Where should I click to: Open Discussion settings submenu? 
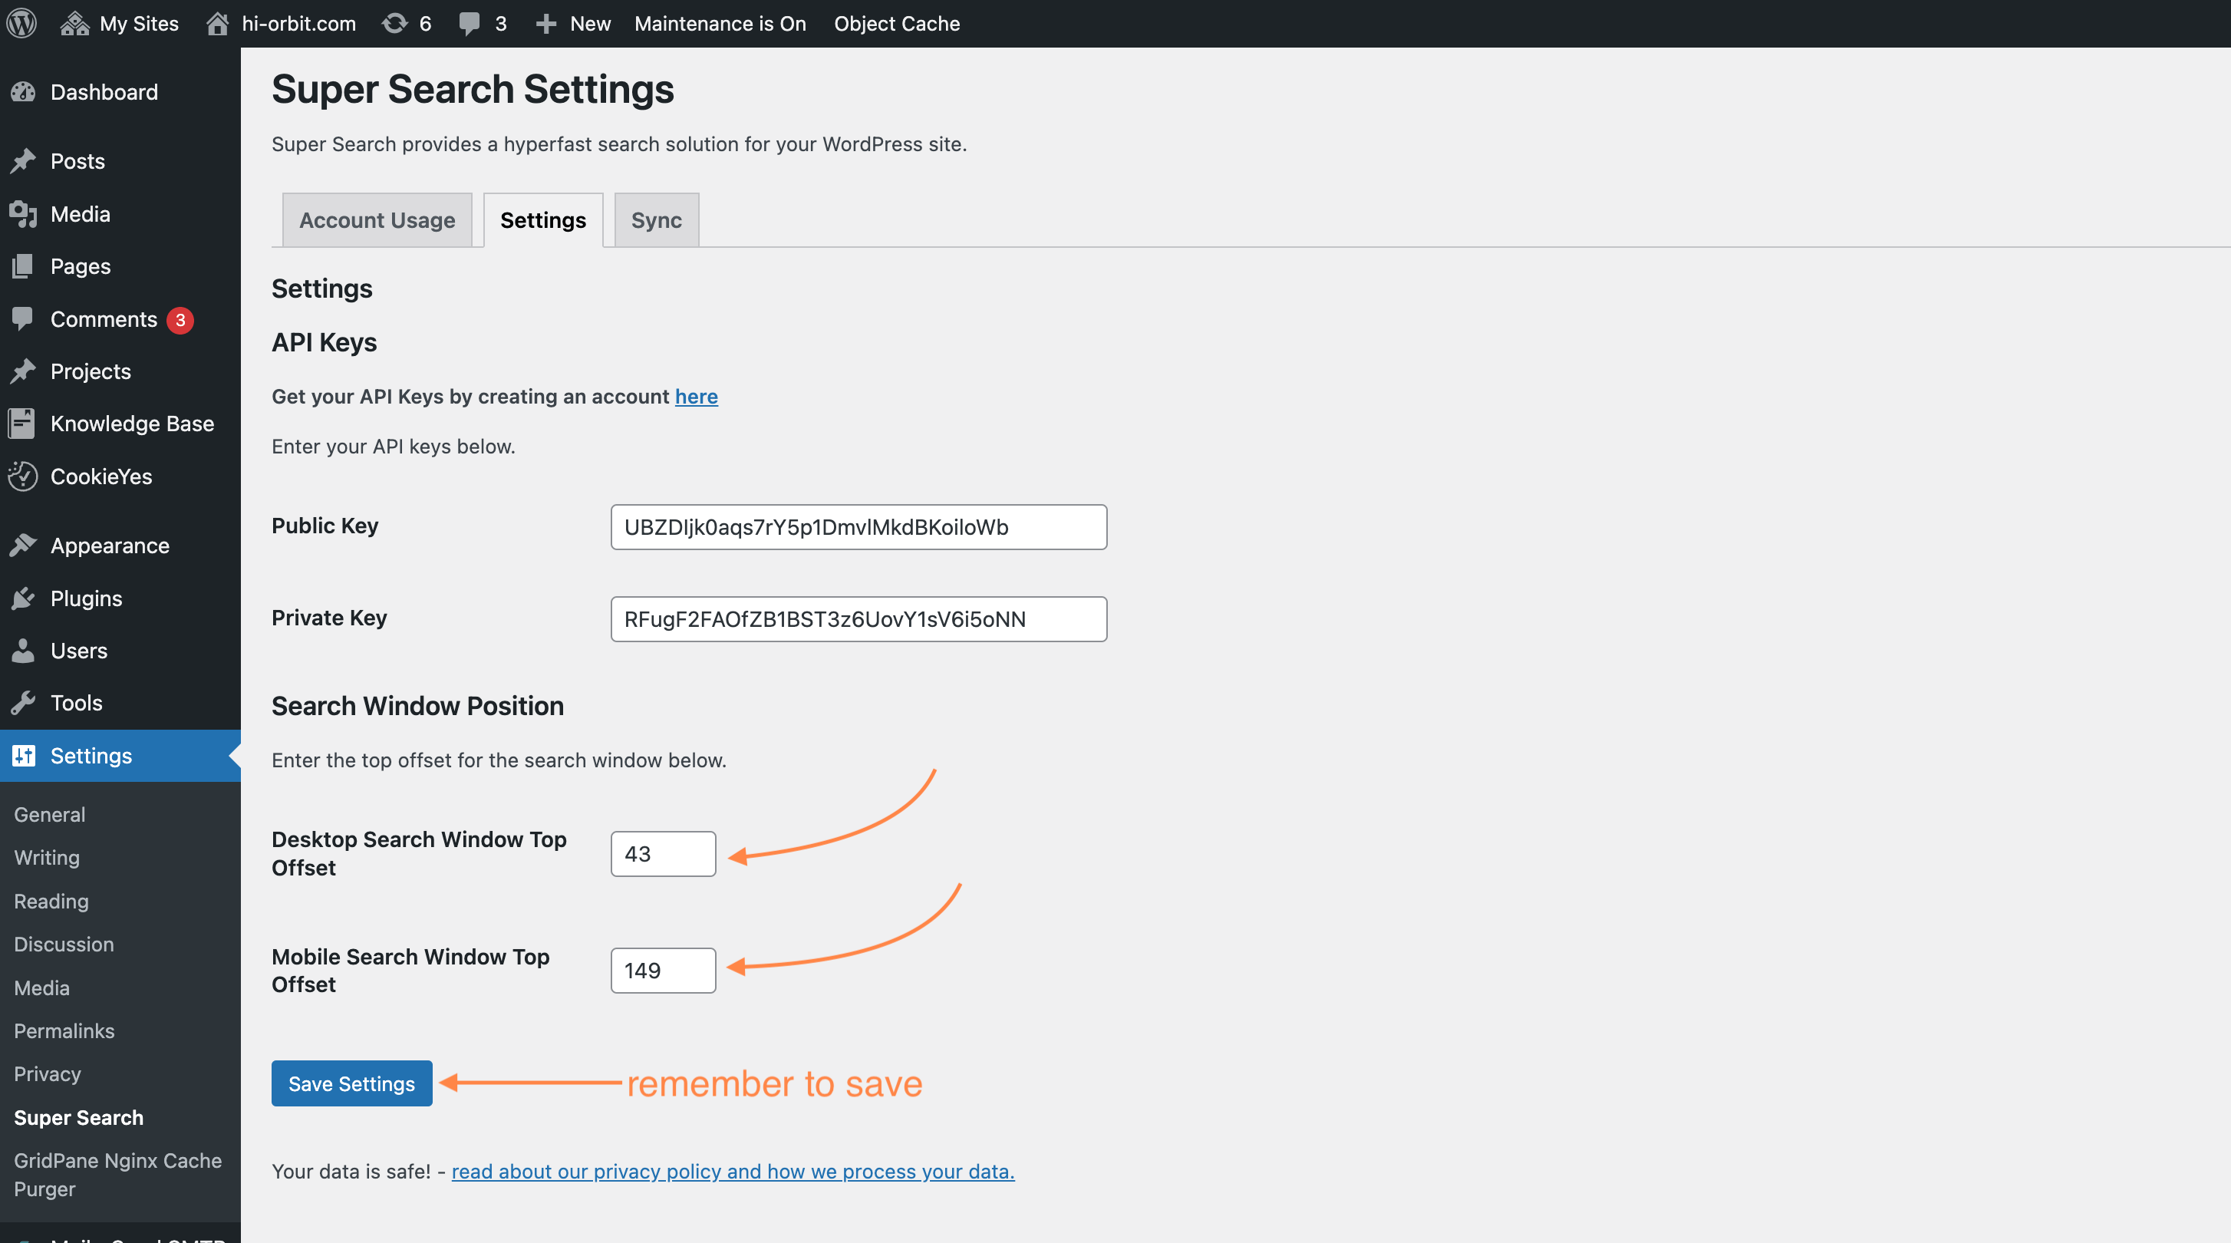64,945
